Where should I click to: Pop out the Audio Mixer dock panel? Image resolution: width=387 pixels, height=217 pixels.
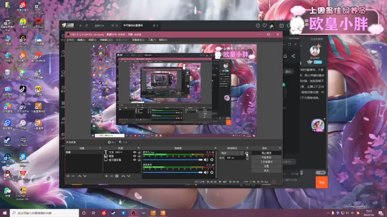(x=215, y=148)
